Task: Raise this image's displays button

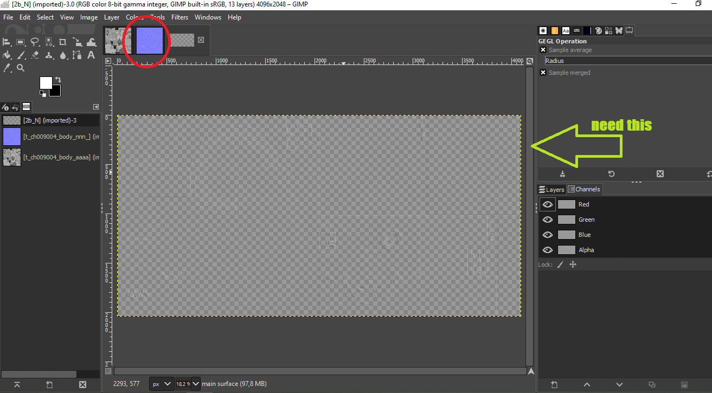Action: (x=17, y=384)
